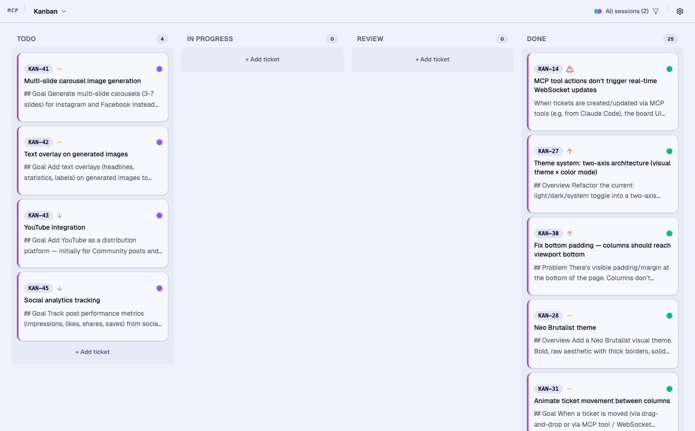Click the green session dot on KAN-31
This screenshot has height=431, width=695.
click(669, 389)
